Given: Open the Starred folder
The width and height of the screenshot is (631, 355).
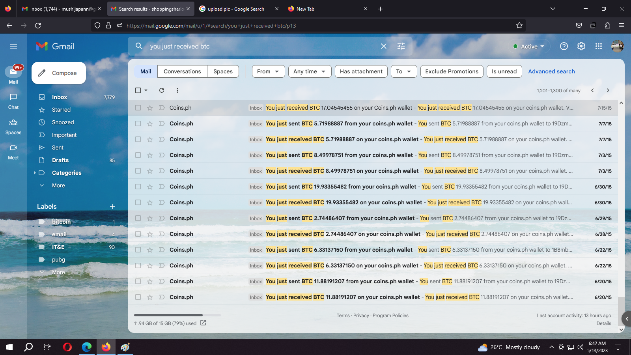Looking at the screenshot, I should 61,110.
